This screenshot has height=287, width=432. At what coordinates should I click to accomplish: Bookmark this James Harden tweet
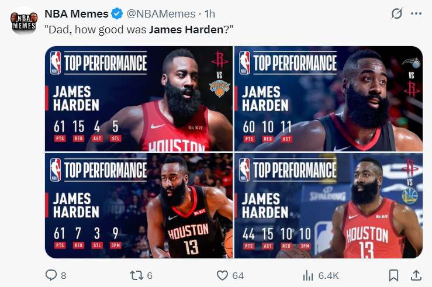tap(394, 275)
